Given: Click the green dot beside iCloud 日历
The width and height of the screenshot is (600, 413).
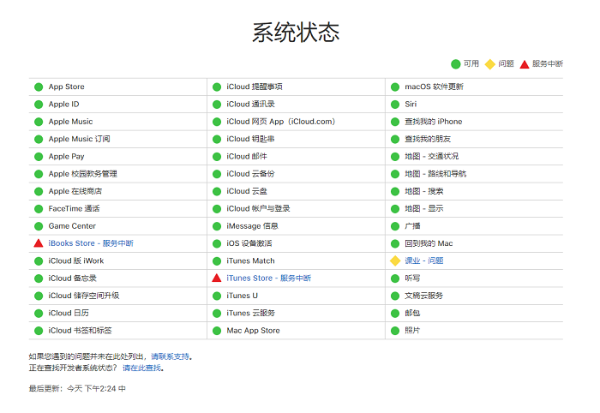Looking at the screenshot, I should pyautogui.click(x=39, y=314).
